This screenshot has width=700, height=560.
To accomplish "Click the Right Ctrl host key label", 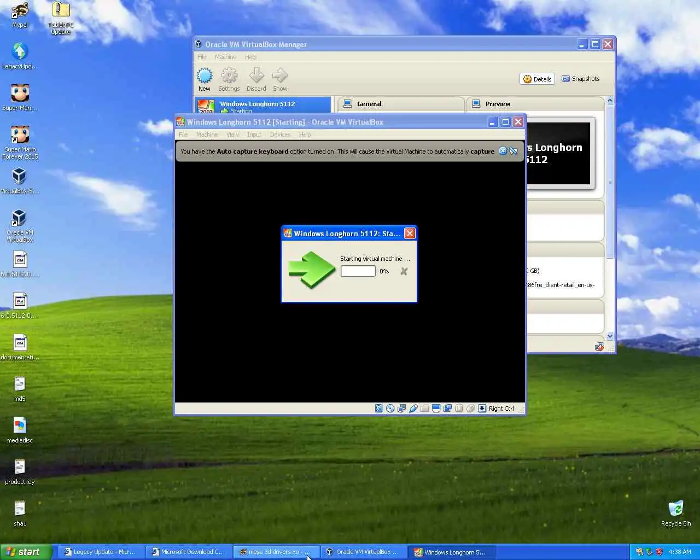I will [x=501, y=409].
